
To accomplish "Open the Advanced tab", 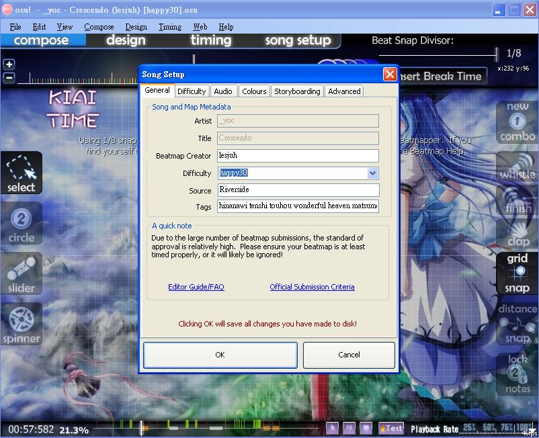I will [x=344, y=91].
